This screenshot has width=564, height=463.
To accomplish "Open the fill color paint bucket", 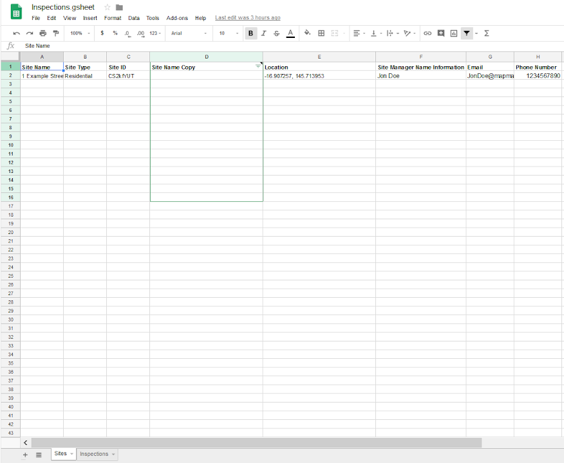I will point(307,33).
